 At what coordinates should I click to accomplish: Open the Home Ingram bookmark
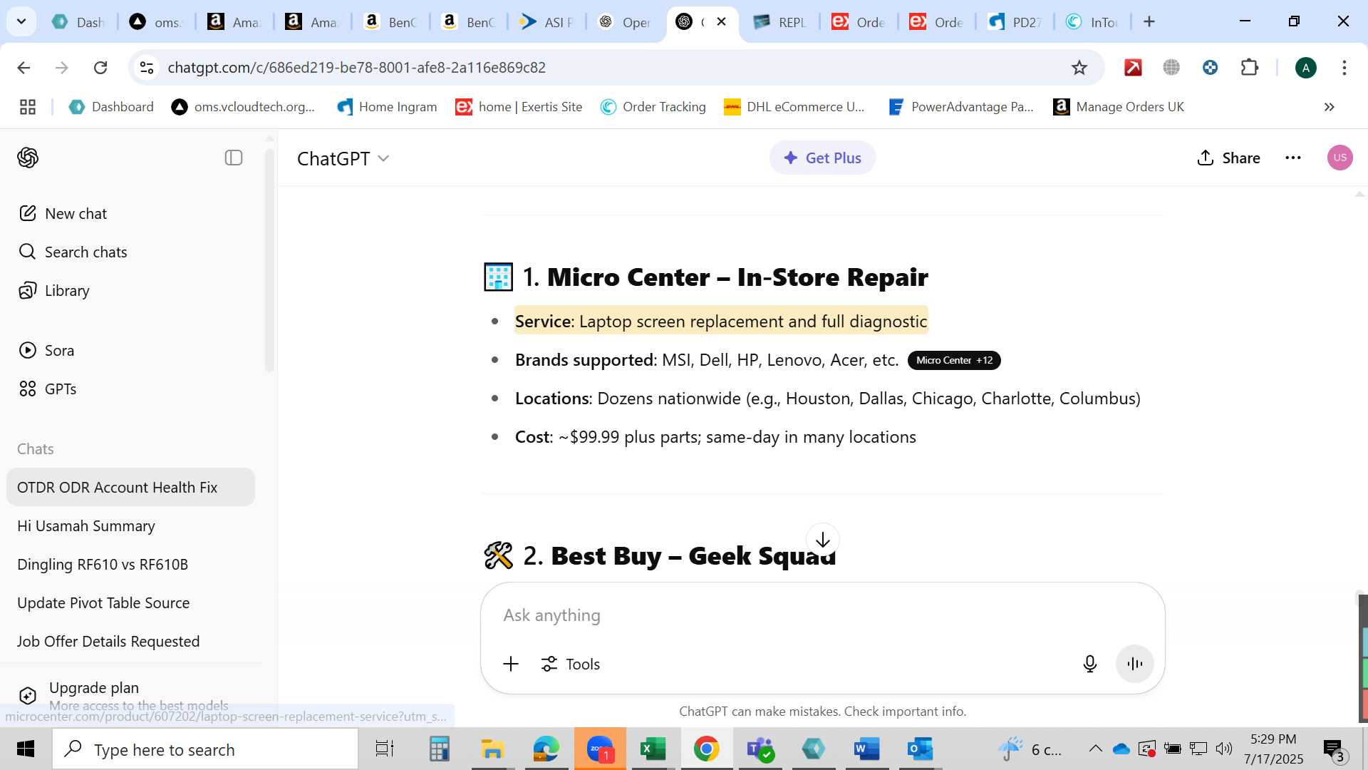coord(388,107)
